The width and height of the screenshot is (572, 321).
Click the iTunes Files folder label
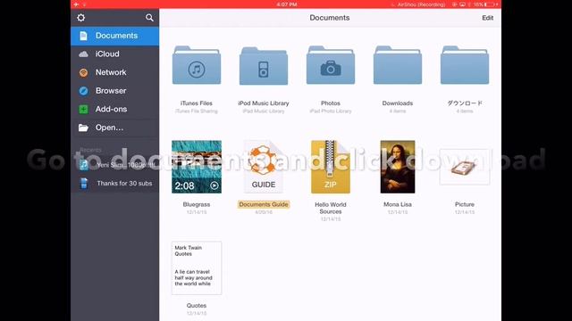pyautogui.click(x=197, y=103)
